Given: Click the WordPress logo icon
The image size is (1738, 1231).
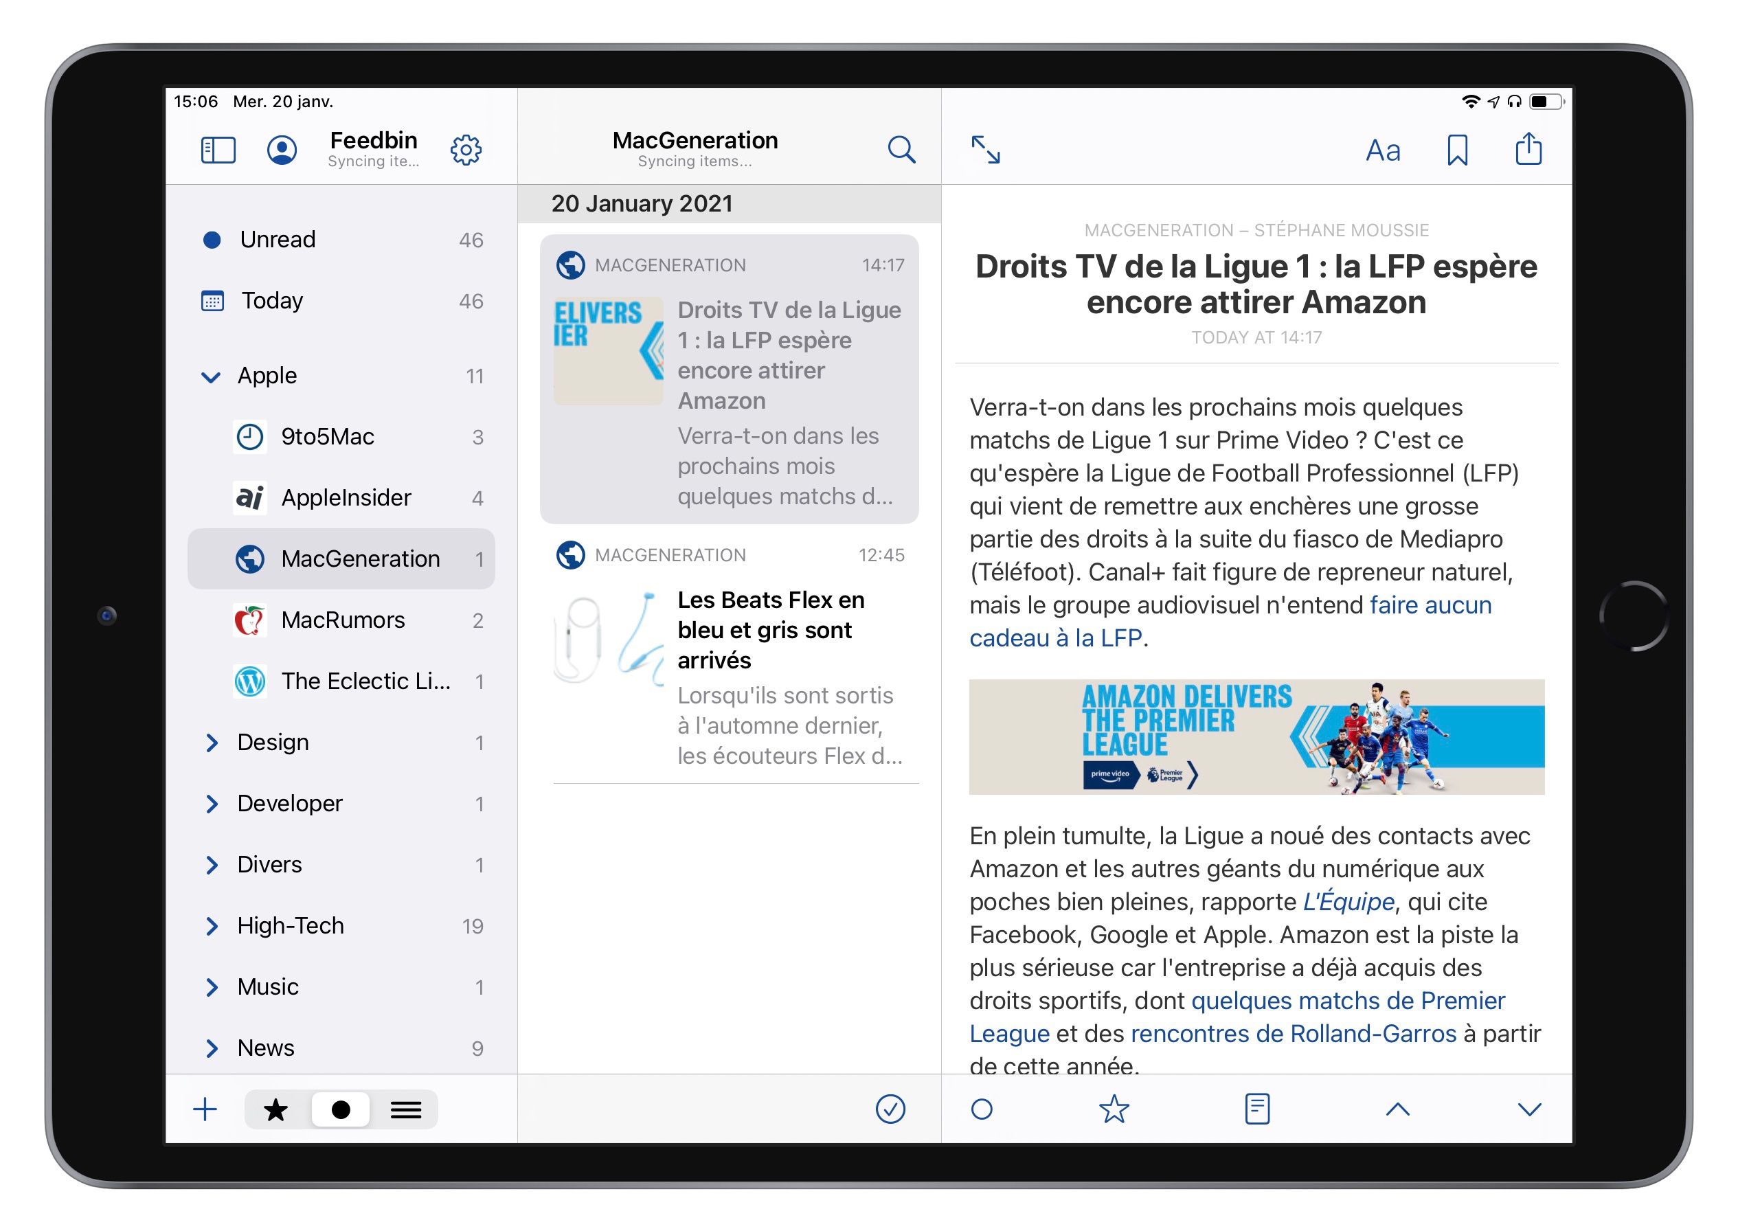Looking at the screenshot, I should [249, 681].
